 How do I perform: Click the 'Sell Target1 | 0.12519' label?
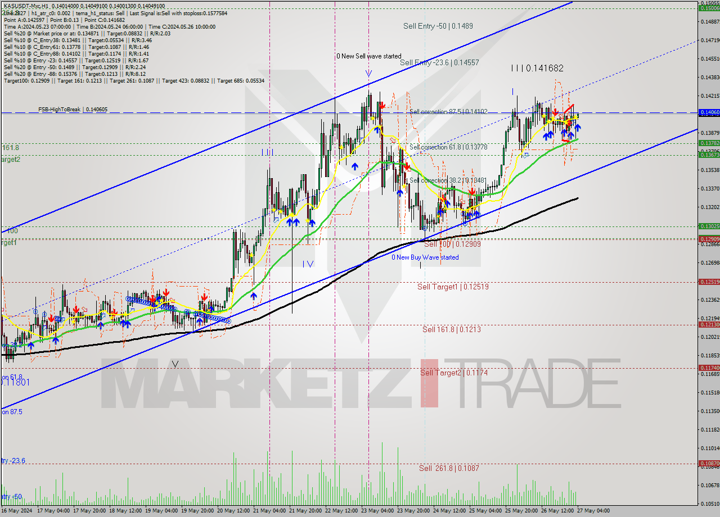[x=453, y=287]
